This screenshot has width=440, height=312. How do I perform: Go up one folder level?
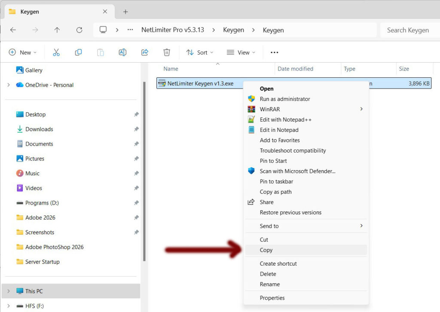point(57,30)
